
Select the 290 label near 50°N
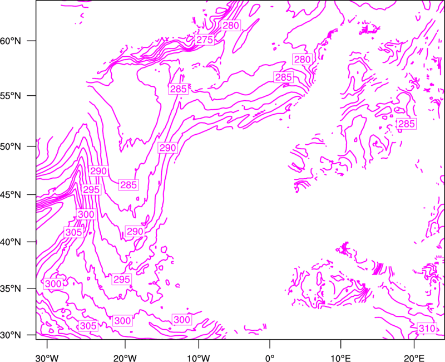click(x=168, y=148)
